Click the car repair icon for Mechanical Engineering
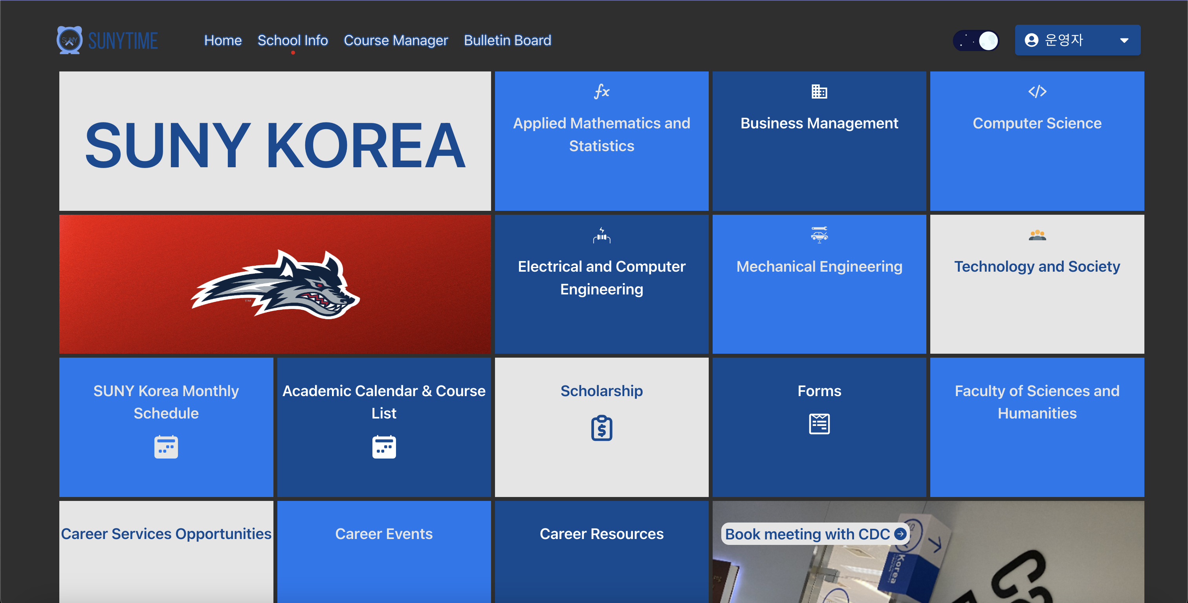 [819, 235]
